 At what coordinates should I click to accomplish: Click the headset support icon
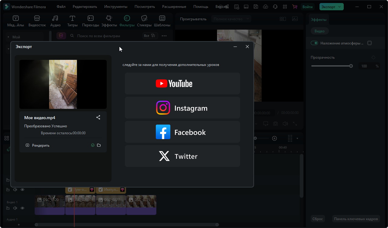tap(275, 7)
